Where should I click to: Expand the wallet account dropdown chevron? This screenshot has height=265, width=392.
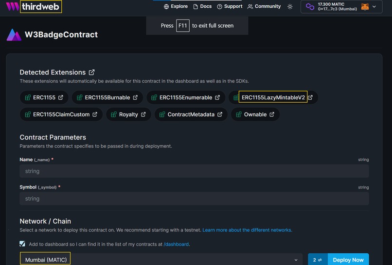click(x=374, y=7)
